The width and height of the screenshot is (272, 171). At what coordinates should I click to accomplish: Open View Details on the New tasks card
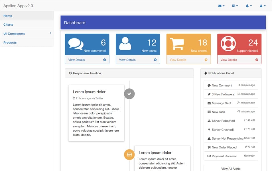pyautogui.click(x=128, y=60)
